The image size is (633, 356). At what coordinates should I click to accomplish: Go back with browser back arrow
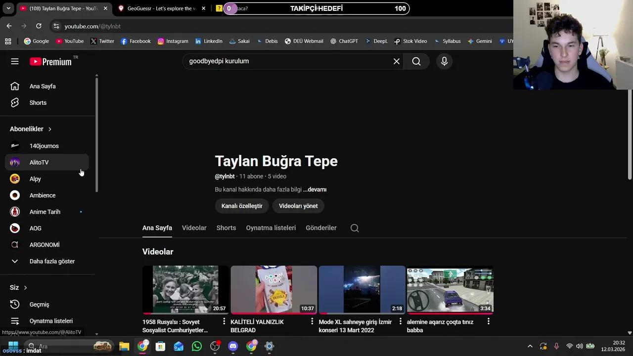click(9, 26)
